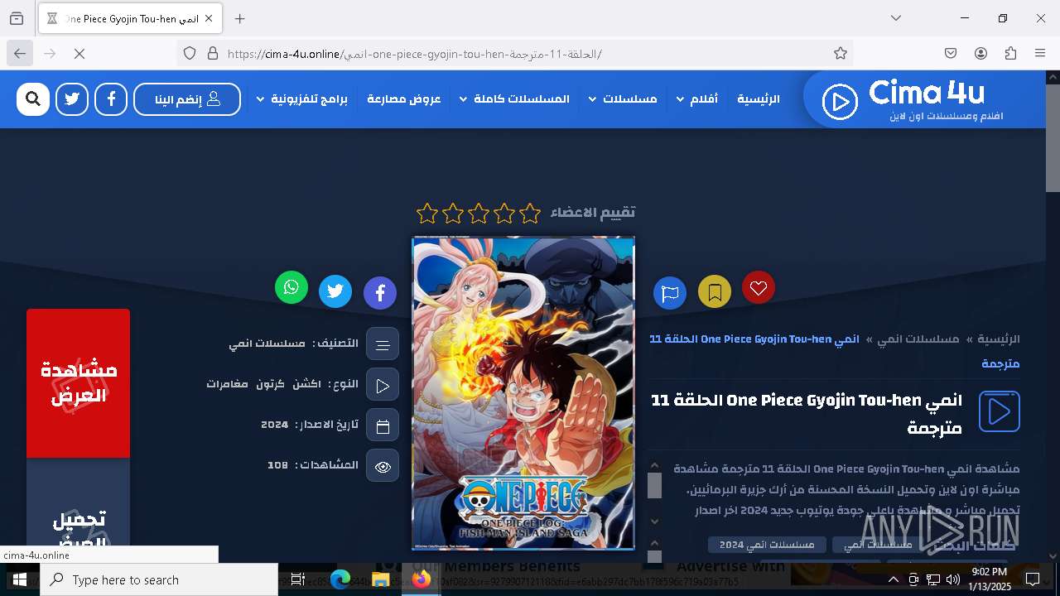Image resolution: width=1060 pixels, height=596 pixels.
Task: Open الرئيسية breadcrumb link
Action: [x=999, y=339]
